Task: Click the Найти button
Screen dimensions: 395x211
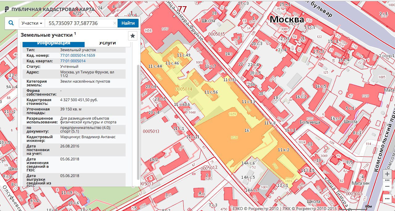Action: [x=128, y=23]
